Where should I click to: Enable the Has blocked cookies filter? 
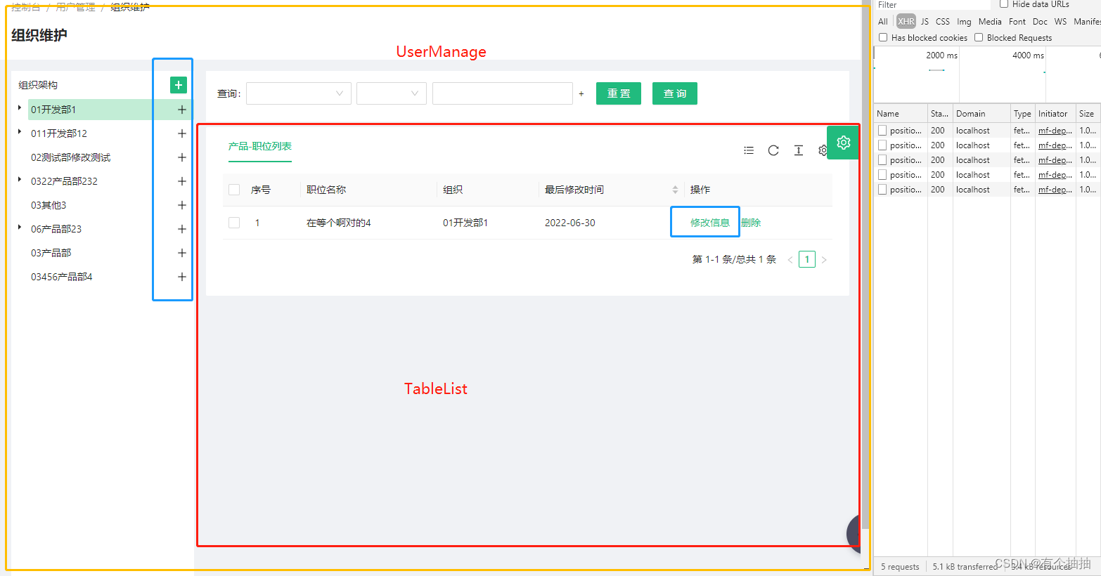tap(883, 37)
